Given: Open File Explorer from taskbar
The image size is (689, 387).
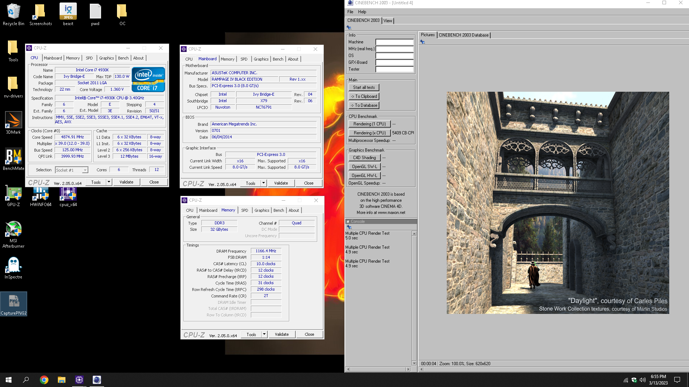Looking at the screenshot, I should tap(62, 380).
